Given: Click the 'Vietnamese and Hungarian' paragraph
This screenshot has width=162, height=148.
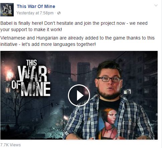Looking at the screenshot, I should point(77,41).
